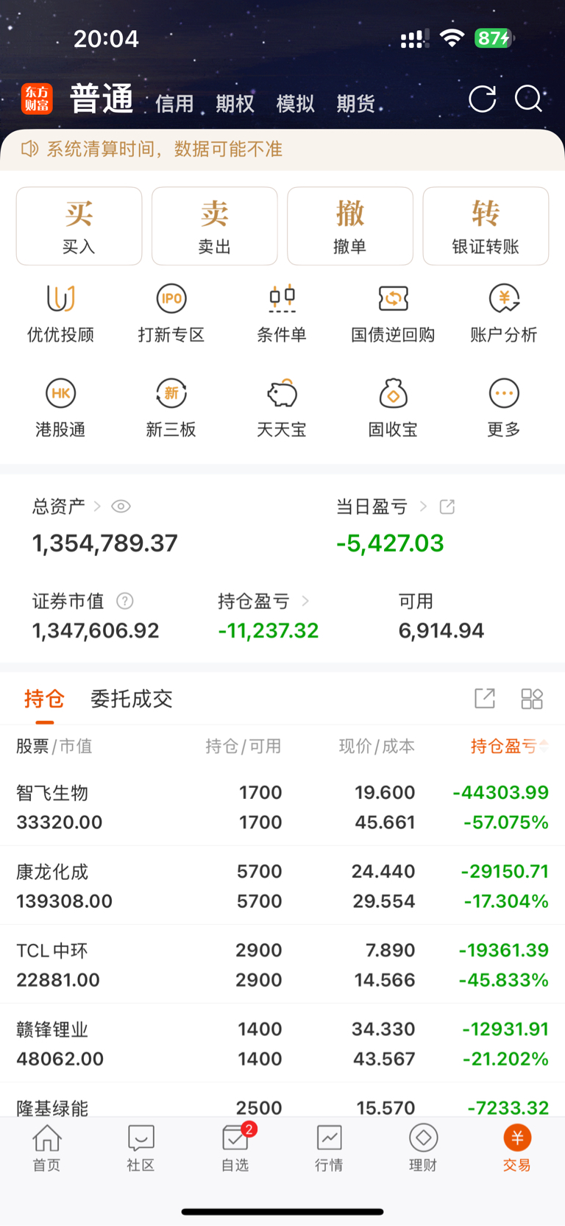
Task: Open search with the magnifier icon
Action: tap(528, 99)
